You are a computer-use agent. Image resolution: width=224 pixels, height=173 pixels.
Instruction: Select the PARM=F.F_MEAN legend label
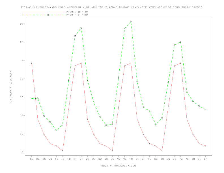[x=77, y=15]
